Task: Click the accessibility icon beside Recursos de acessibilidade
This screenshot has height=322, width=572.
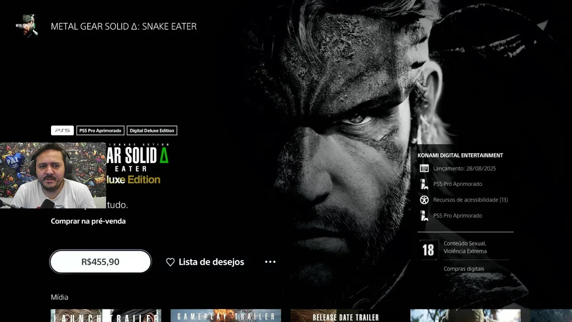Action: 424,200
